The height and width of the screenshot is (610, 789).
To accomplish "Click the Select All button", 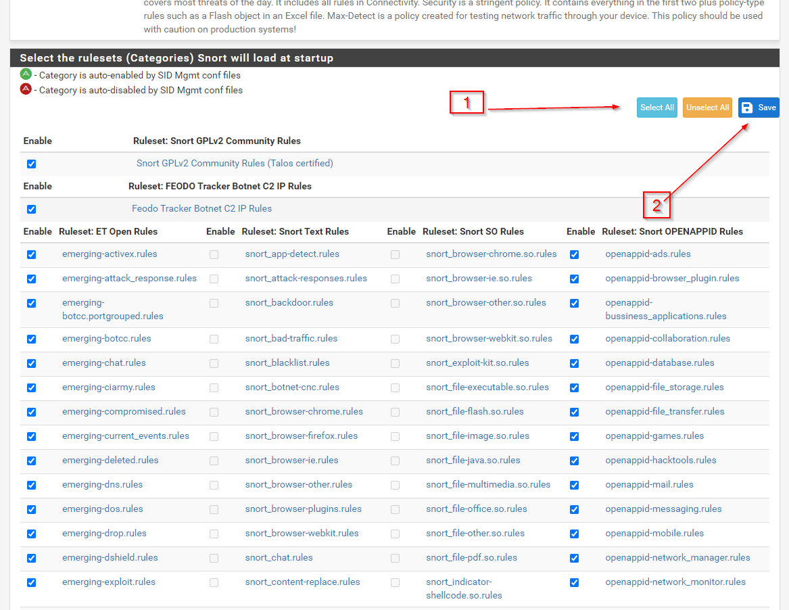I will [656, 108].
